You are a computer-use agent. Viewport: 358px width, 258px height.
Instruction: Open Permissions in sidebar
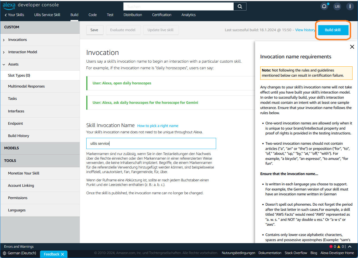pos(40,198)
